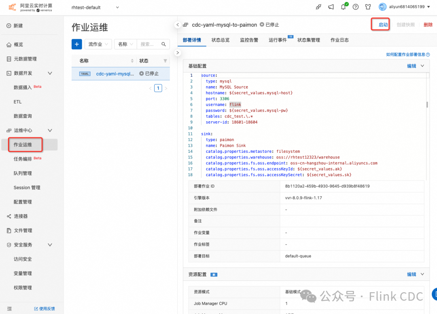Click the code editor vertical scrollbar

427,105
